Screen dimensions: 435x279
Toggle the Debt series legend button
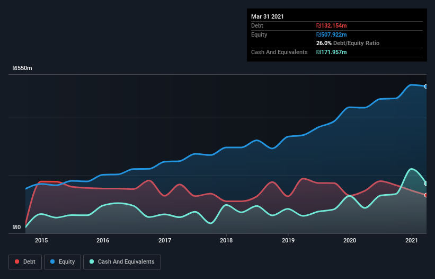(25, 262)
